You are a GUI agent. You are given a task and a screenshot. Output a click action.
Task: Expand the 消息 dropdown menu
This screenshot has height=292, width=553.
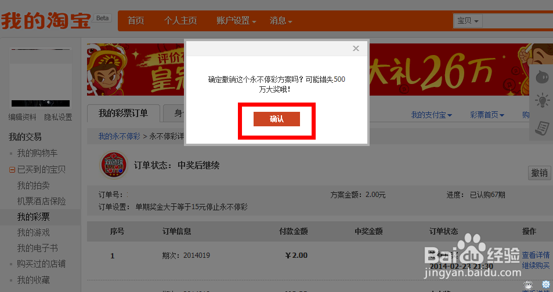point(281,20)
